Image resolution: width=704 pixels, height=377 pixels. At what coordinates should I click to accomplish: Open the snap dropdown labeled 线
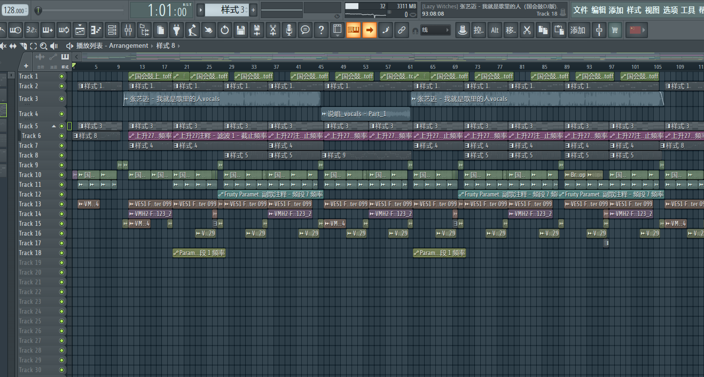click(x=436, y=30)
